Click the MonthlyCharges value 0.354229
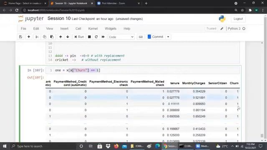Viewport: 267px width, 150px height. click(199, 91)
